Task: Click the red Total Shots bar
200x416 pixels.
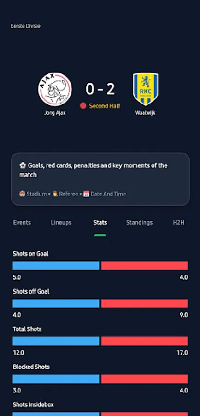Action: 145,341
